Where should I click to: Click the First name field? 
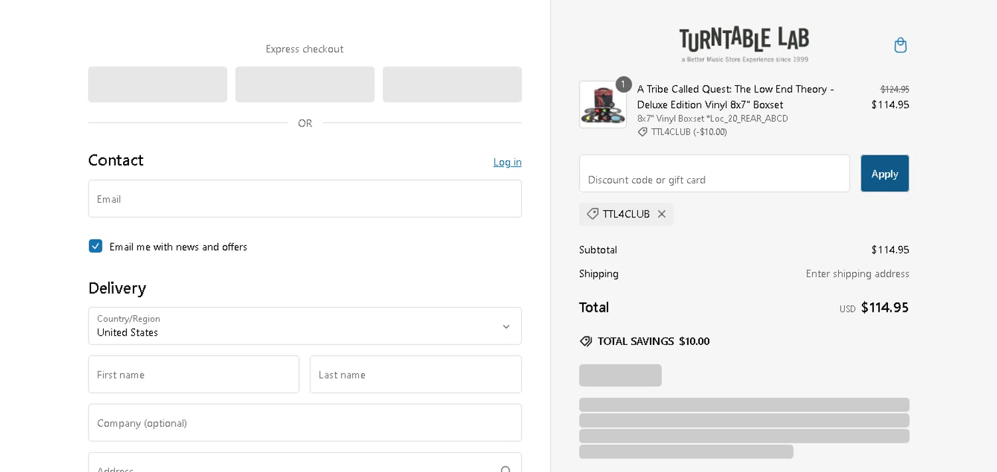click(193, 374)
